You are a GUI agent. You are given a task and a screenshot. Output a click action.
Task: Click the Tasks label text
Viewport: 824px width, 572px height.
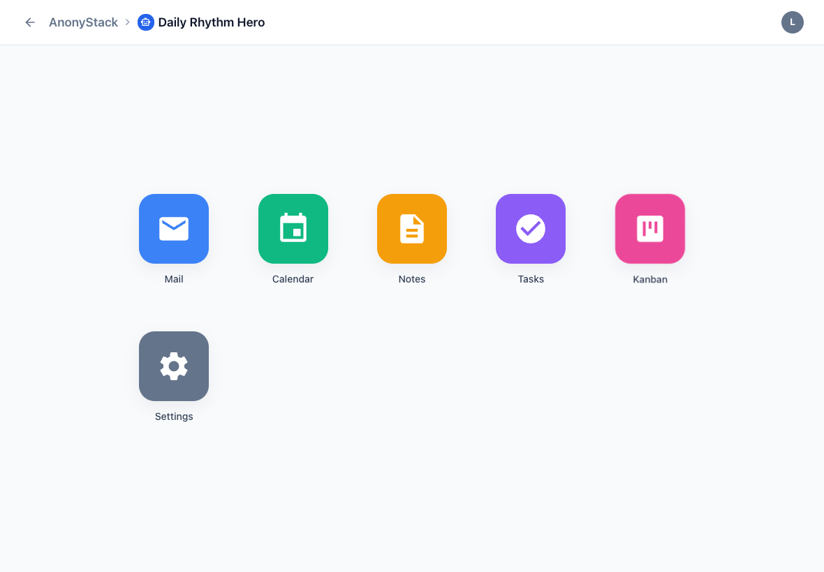coord(530,279)
